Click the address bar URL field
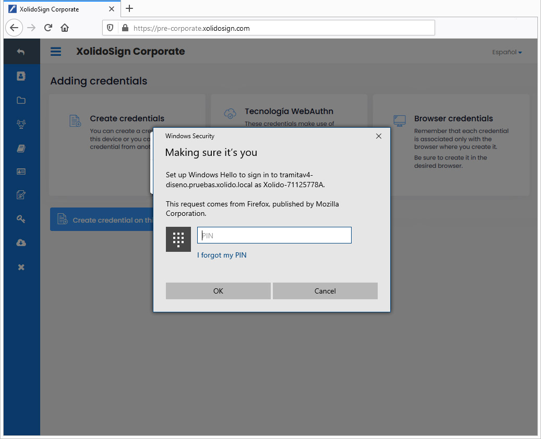 tap(269, 28)
